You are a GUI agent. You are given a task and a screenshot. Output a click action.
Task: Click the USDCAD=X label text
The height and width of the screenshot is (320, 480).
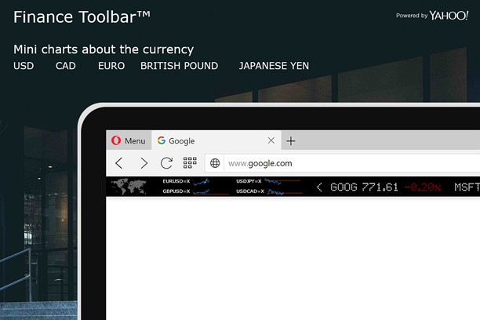click(250, 191)
